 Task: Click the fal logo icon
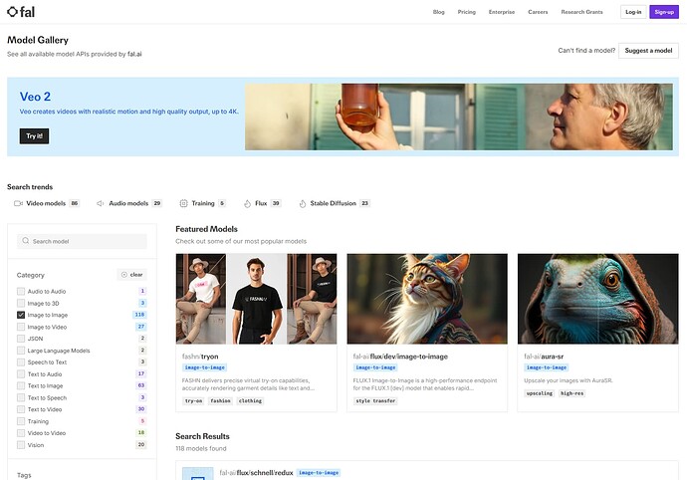[x=12, y=12]
